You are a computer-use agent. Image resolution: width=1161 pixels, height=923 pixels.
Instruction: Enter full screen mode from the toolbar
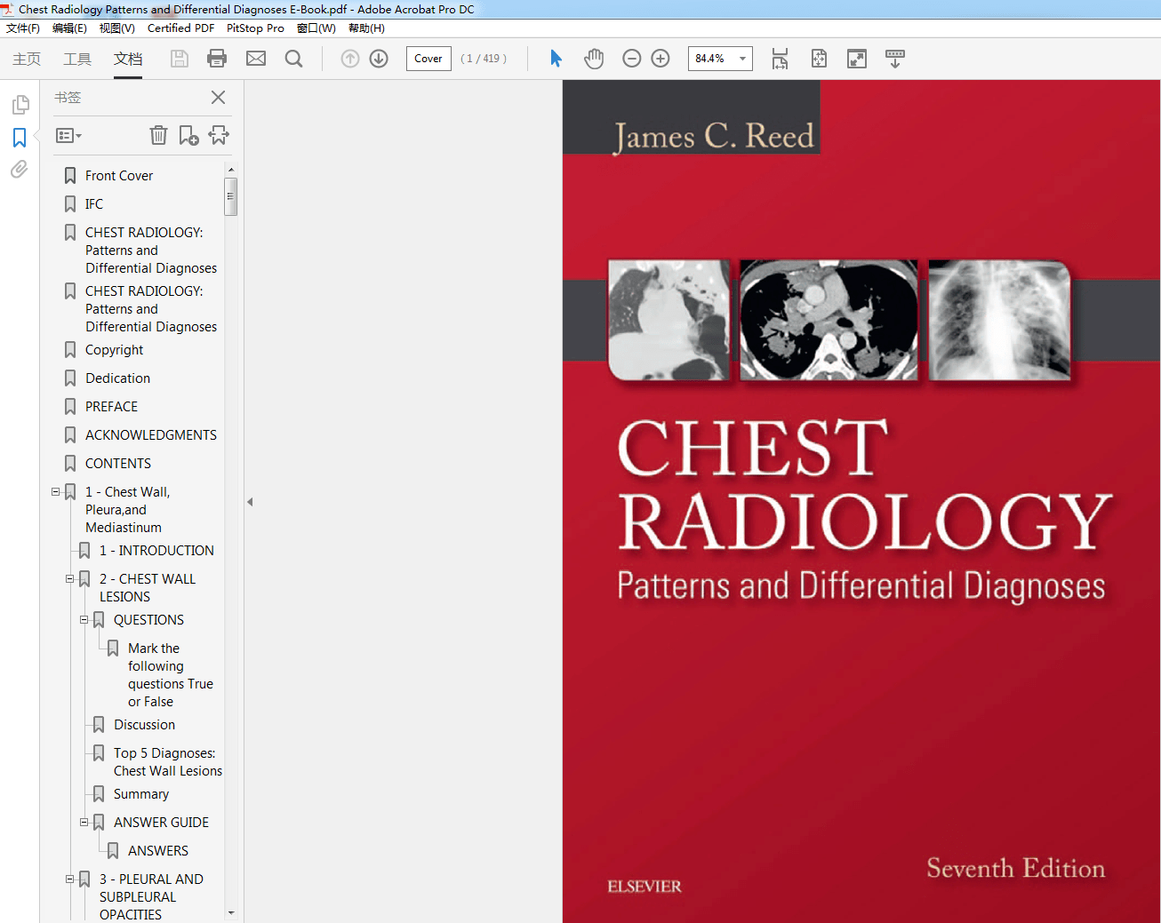pos(856,58)
